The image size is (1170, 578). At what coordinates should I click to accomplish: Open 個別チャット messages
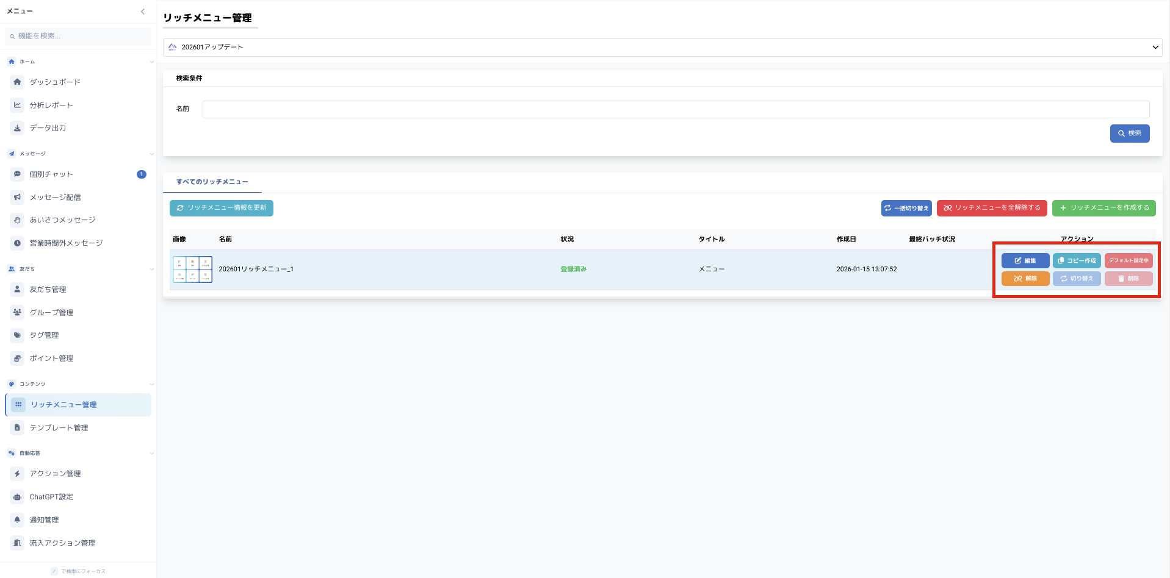click(x=51, y=174)
